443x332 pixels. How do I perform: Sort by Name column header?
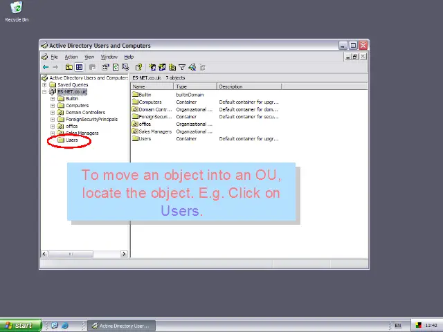[x=152, y=86]
